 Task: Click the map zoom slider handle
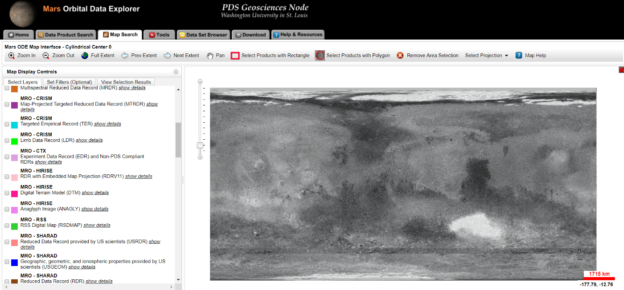(x=200, y=145)
